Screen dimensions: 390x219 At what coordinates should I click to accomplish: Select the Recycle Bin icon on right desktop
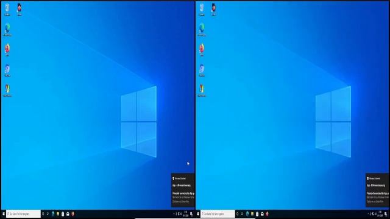(202, 10)
